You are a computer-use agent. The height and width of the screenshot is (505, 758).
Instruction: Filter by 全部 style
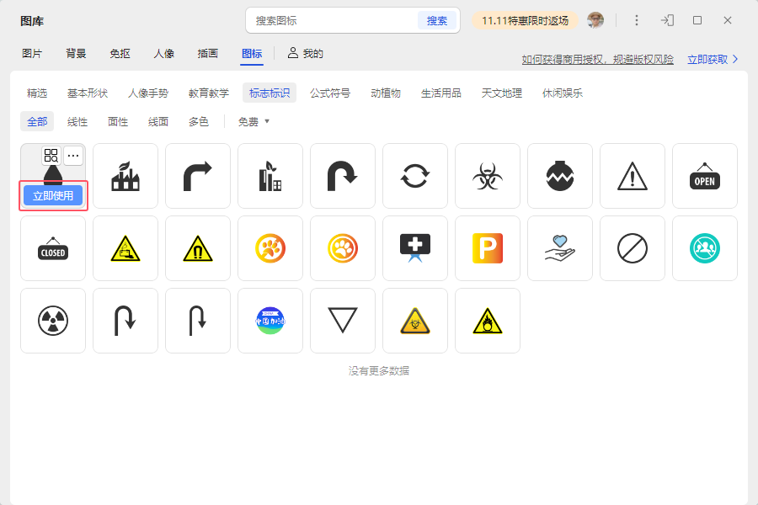[37, 122]
